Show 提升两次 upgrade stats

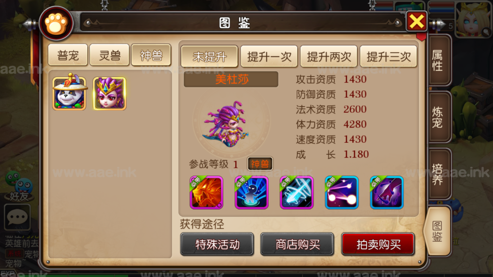tap(328, 57)
